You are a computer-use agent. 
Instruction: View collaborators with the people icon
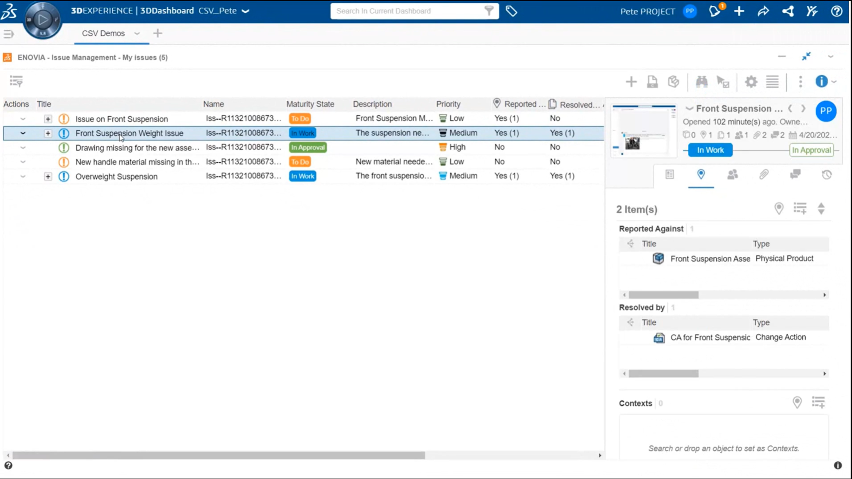pos(733,175)
